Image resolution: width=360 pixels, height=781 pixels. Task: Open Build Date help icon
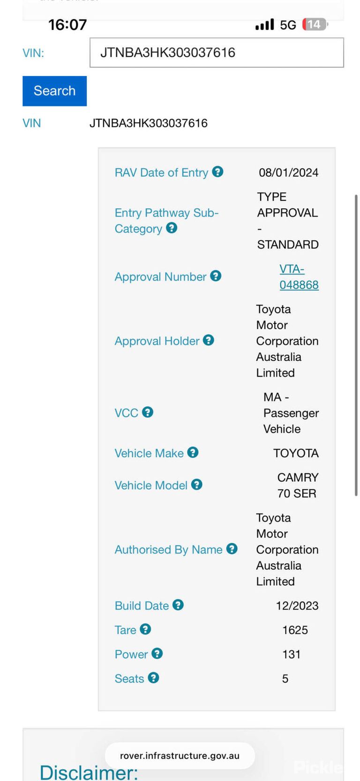(178, 605)
